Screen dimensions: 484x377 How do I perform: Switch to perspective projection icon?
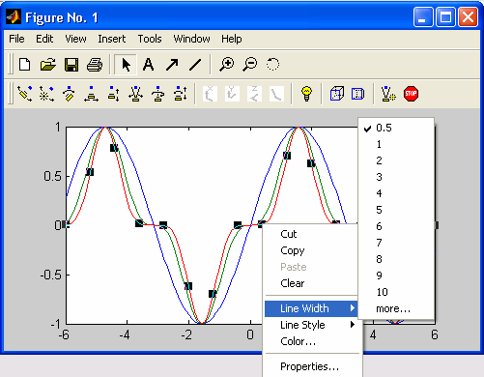[x=357, y=94]
